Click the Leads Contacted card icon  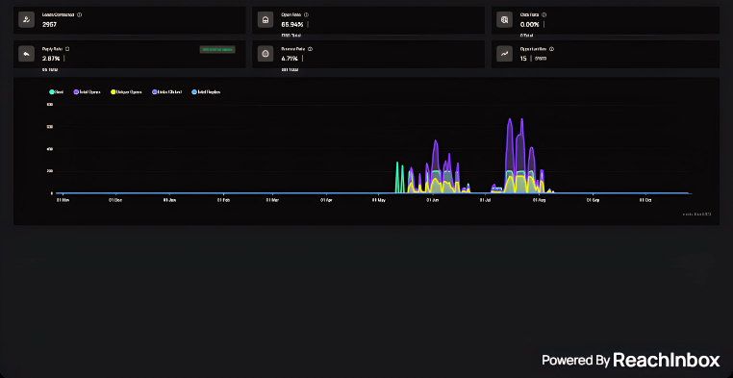(27, 19)
